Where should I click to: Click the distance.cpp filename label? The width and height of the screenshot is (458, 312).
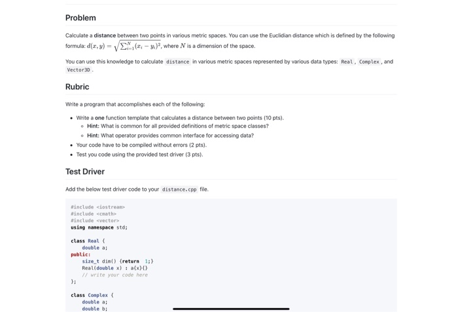[179, 189]
